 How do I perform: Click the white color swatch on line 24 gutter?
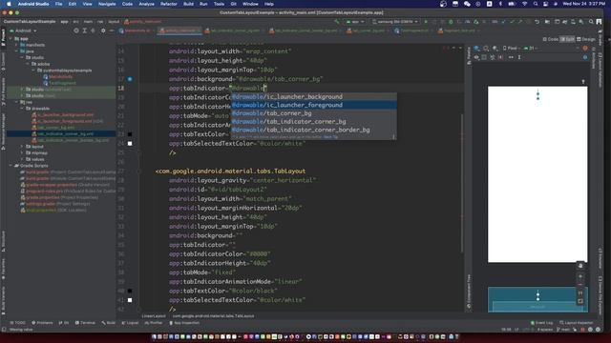click(130, 144)
